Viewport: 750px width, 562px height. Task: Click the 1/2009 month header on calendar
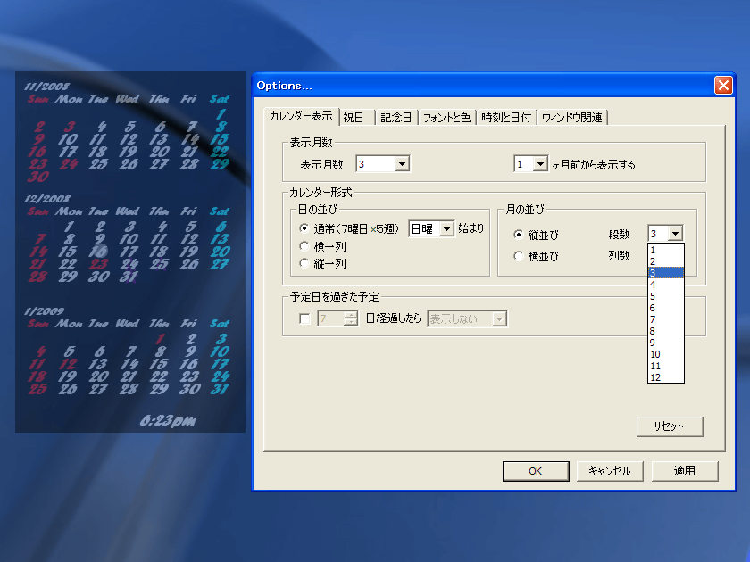(x=44, y=311)
